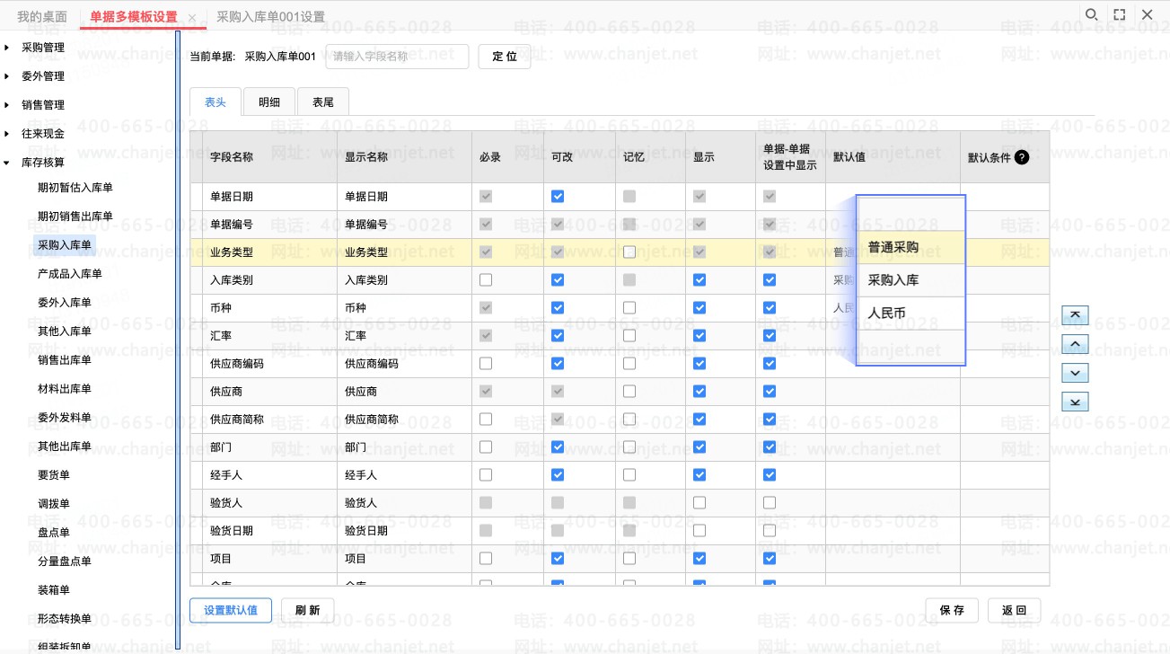Toggle 记忆 checkbox for 币种 row
The height and width of the screenshot is (654, 1170).
(629, 307)
